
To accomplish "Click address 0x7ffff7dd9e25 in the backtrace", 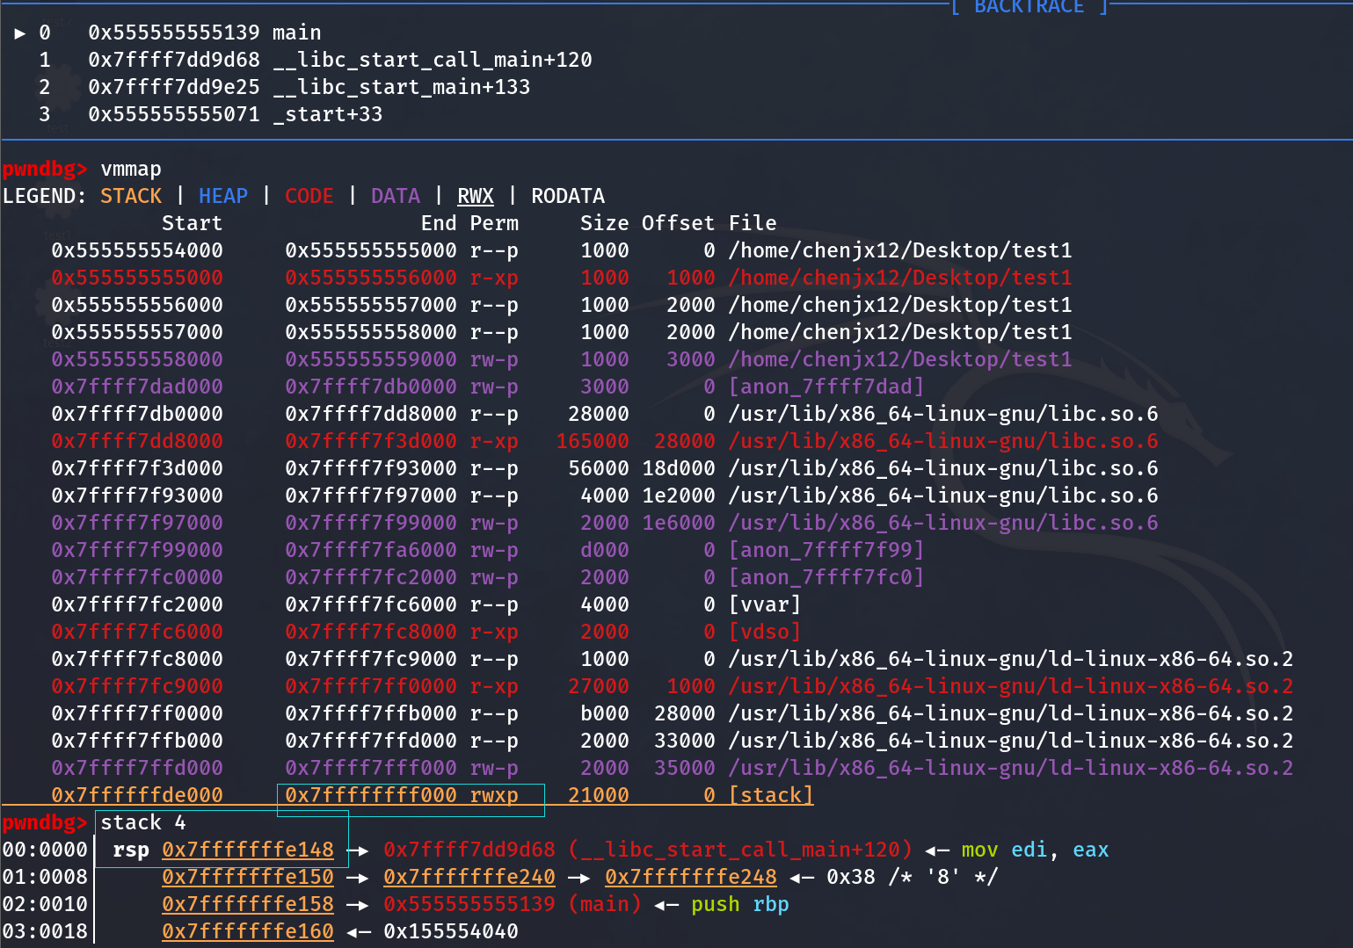I will point(174,87).
